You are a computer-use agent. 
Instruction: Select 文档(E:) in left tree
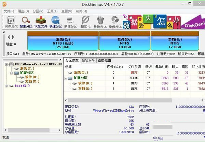pyautogui.click(x=32, y=81)
